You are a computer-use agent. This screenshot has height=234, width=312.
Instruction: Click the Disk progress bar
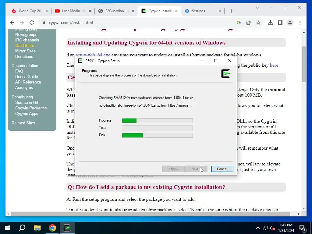tap(157, 135)
